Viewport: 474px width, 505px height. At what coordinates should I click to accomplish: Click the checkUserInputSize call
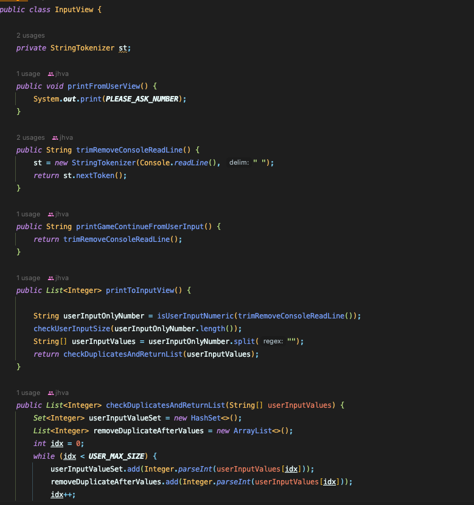click(x=72, y=329)
